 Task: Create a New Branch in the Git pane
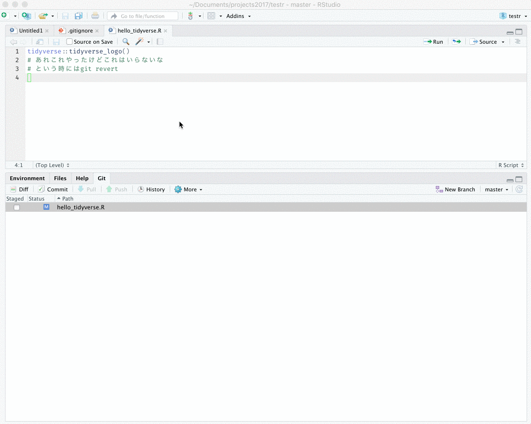pos(456,189)
